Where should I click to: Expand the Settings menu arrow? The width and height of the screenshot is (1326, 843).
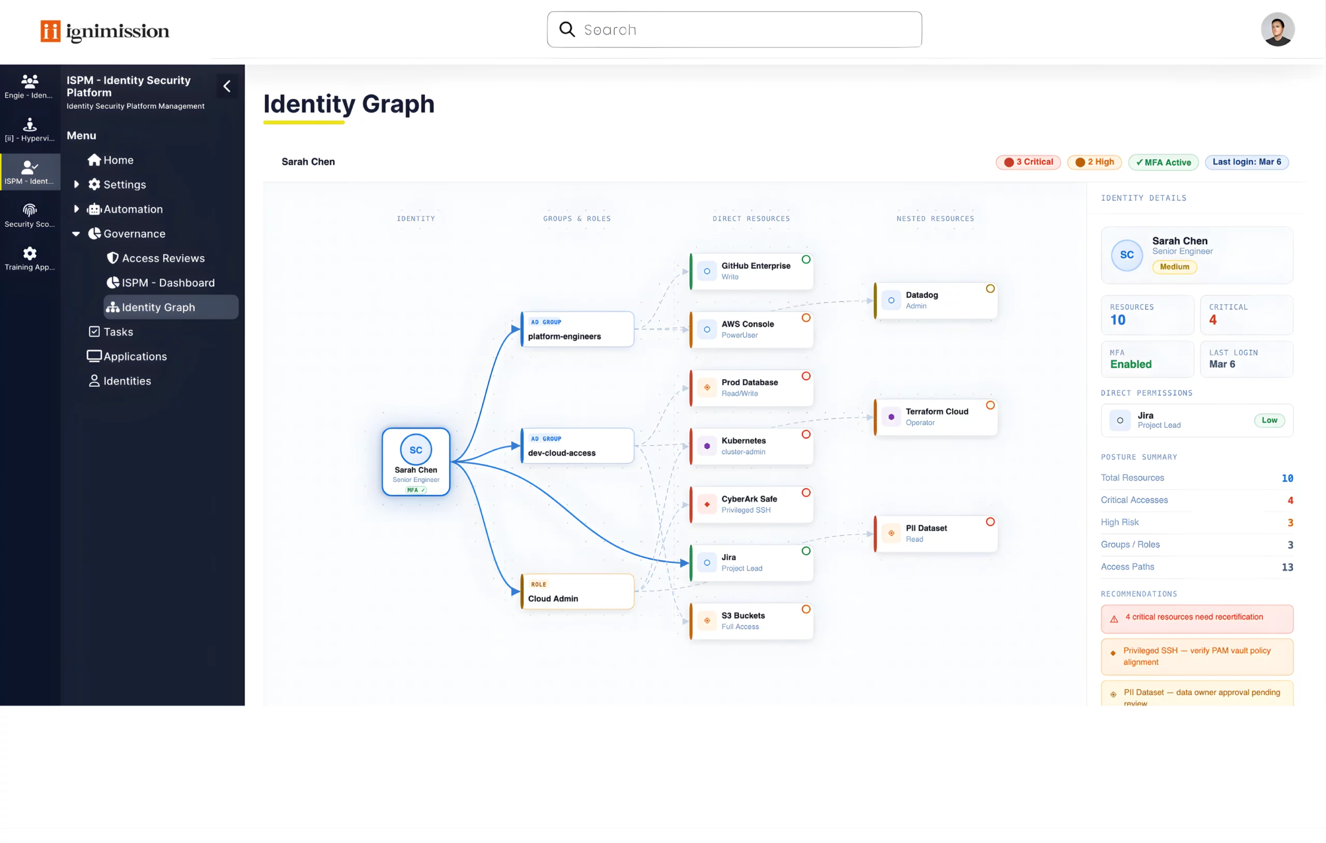coord(77,184)
